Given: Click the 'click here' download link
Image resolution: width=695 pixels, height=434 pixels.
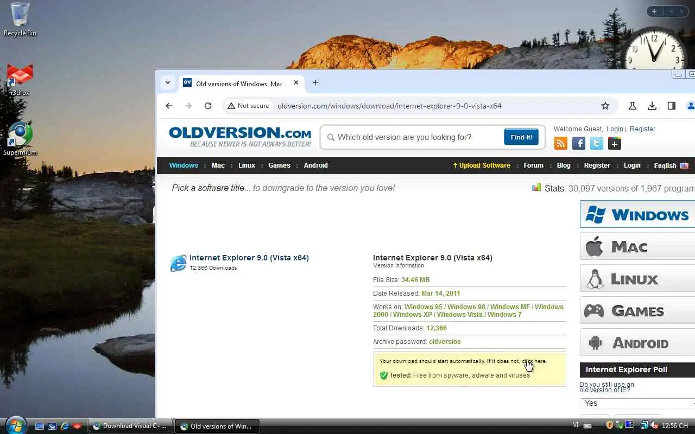Looking at the screenshot, I should (534, 361).
